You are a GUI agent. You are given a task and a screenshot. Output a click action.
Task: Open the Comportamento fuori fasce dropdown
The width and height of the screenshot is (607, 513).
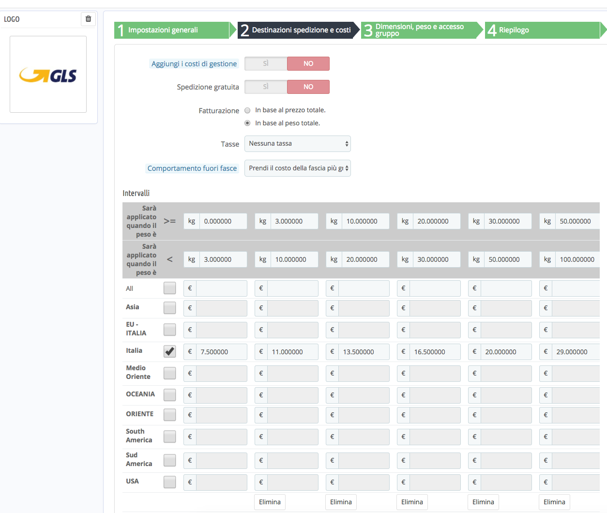(x=297, y=168)
